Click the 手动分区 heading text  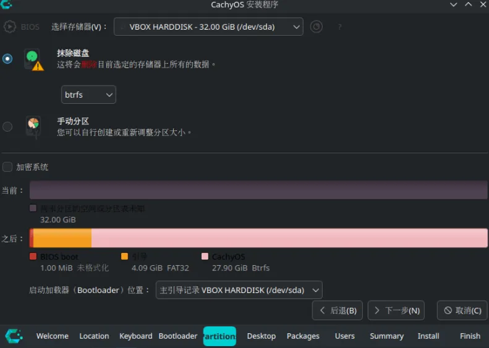point(73,121)
